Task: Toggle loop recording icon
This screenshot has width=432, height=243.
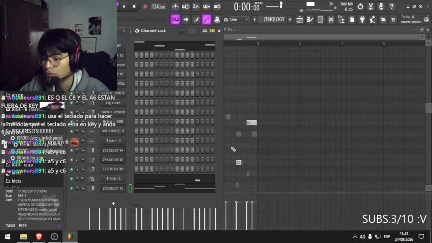Action: point(217,6)
